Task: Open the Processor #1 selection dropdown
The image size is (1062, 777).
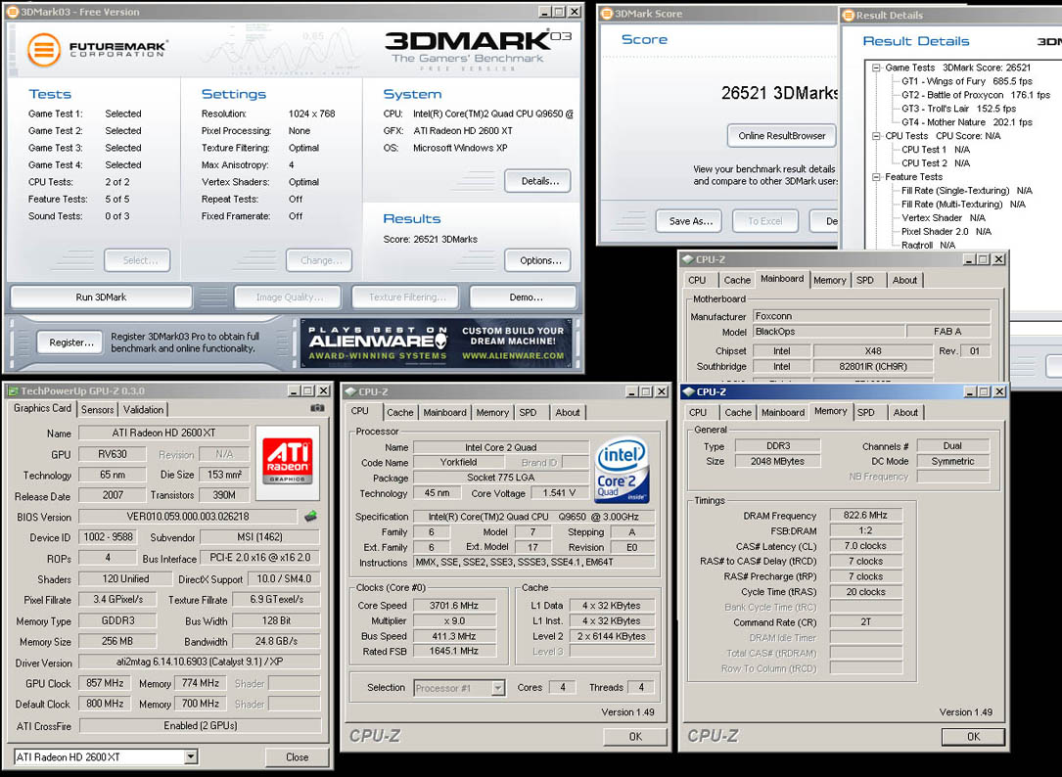Action: click(498, 688)
